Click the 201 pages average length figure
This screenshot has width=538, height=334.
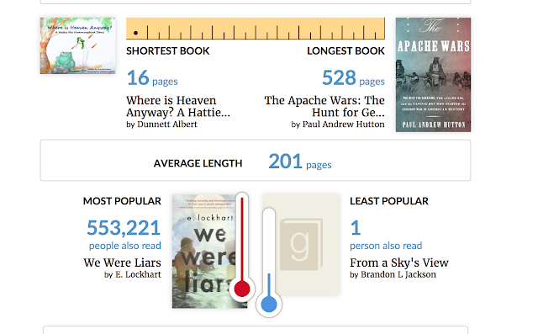click(300, 162)
